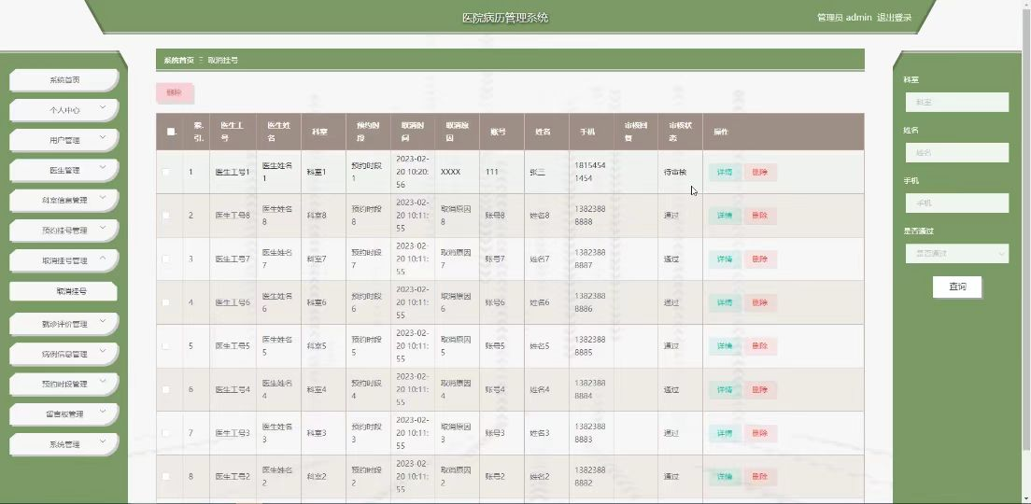Delete the 姓名2 row
The image size is (1031, 504).
point(760,476)
